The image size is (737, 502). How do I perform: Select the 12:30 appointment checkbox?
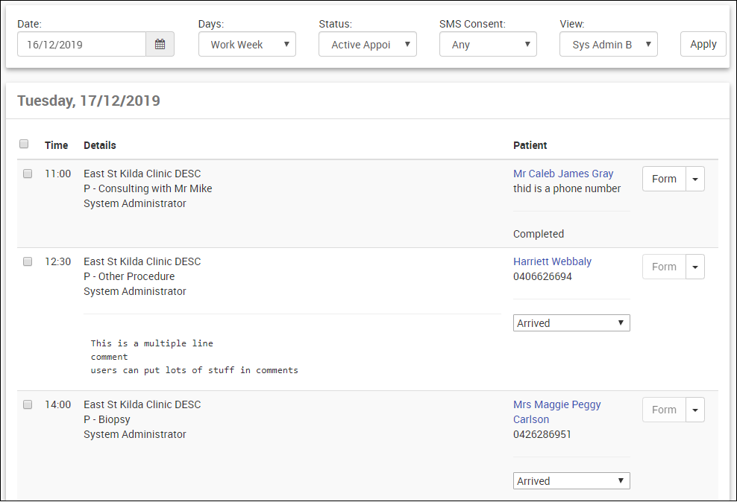point(28,262)
